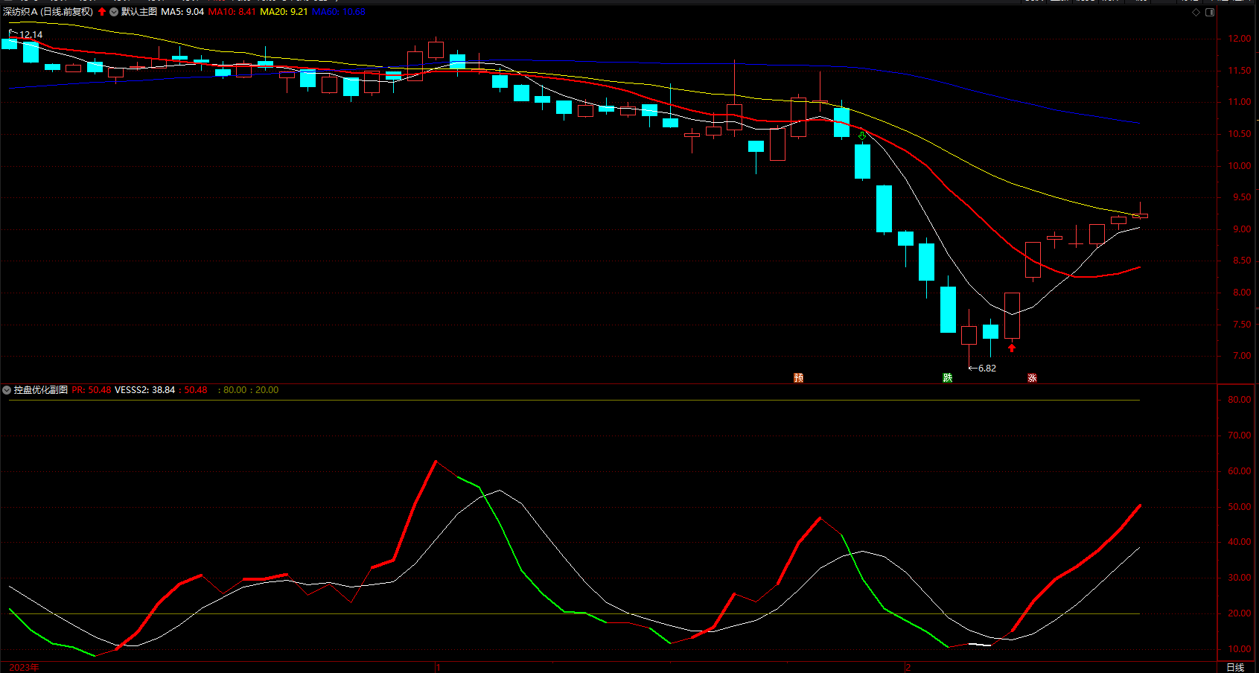Screen dimensions: 1259x673
Task: Toggle the side panel icon at top right
Action: pos(1210,12)
